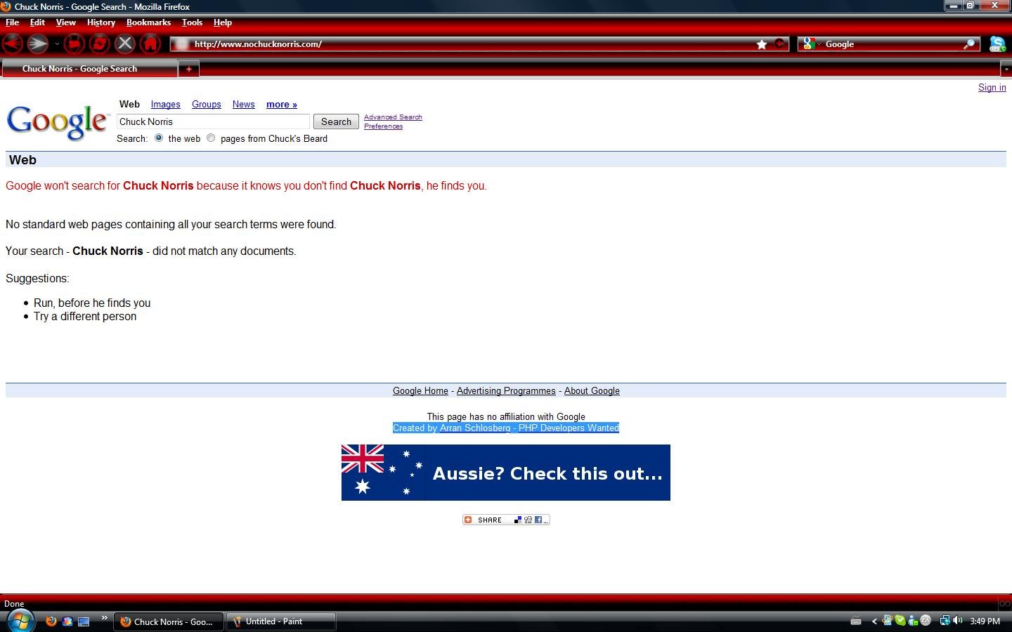Click the Google logo image
This screenshot has height=632, width=1012.
[58, 122]
